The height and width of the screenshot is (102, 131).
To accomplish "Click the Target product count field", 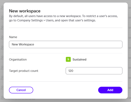I will click(x=94, y=71).
